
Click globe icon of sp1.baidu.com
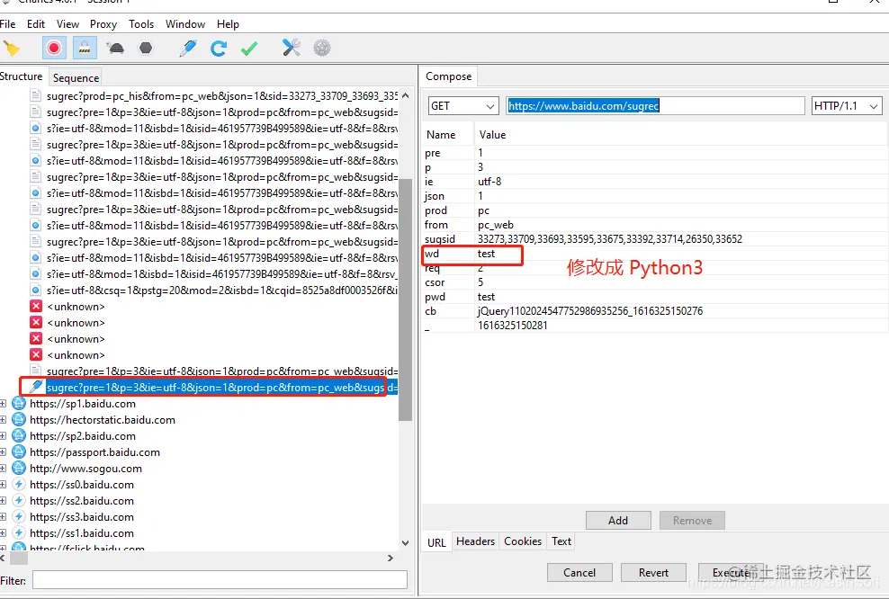(x=19, y=404)
